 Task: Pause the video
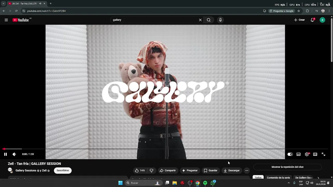(x=5, y=154)
